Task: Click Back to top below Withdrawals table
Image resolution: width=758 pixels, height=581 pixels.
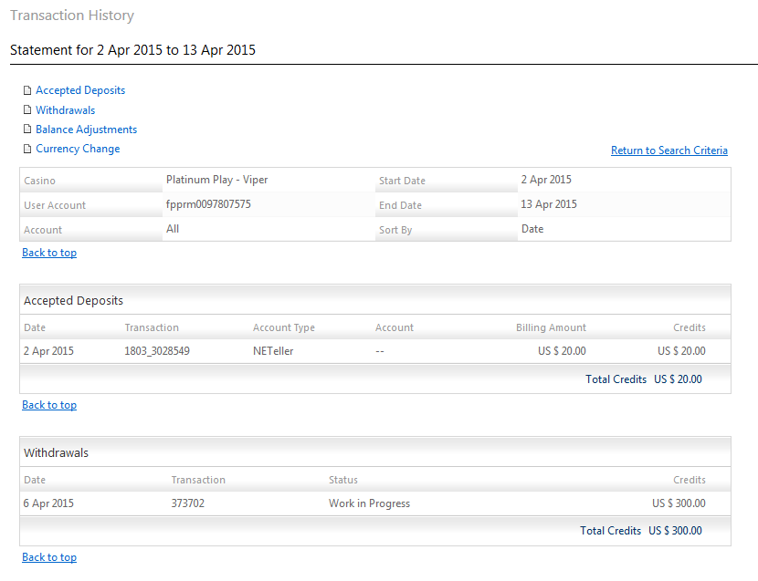Action: [x=49, y=557]
